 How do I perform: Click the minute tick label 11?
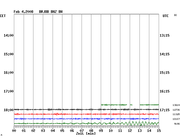tap(120, 131)
